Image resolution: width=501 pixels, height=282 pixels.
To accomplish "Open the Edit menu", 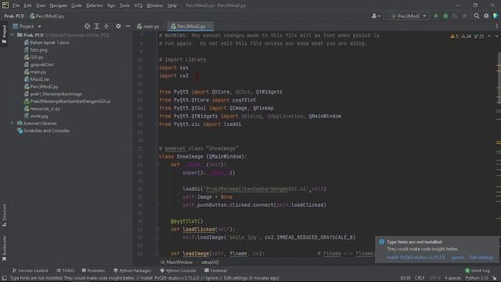I will (28, 5).
